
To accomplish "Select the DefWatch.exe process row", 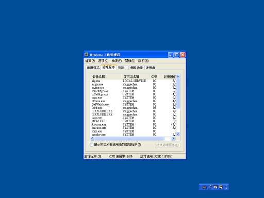I will [133, 105].
